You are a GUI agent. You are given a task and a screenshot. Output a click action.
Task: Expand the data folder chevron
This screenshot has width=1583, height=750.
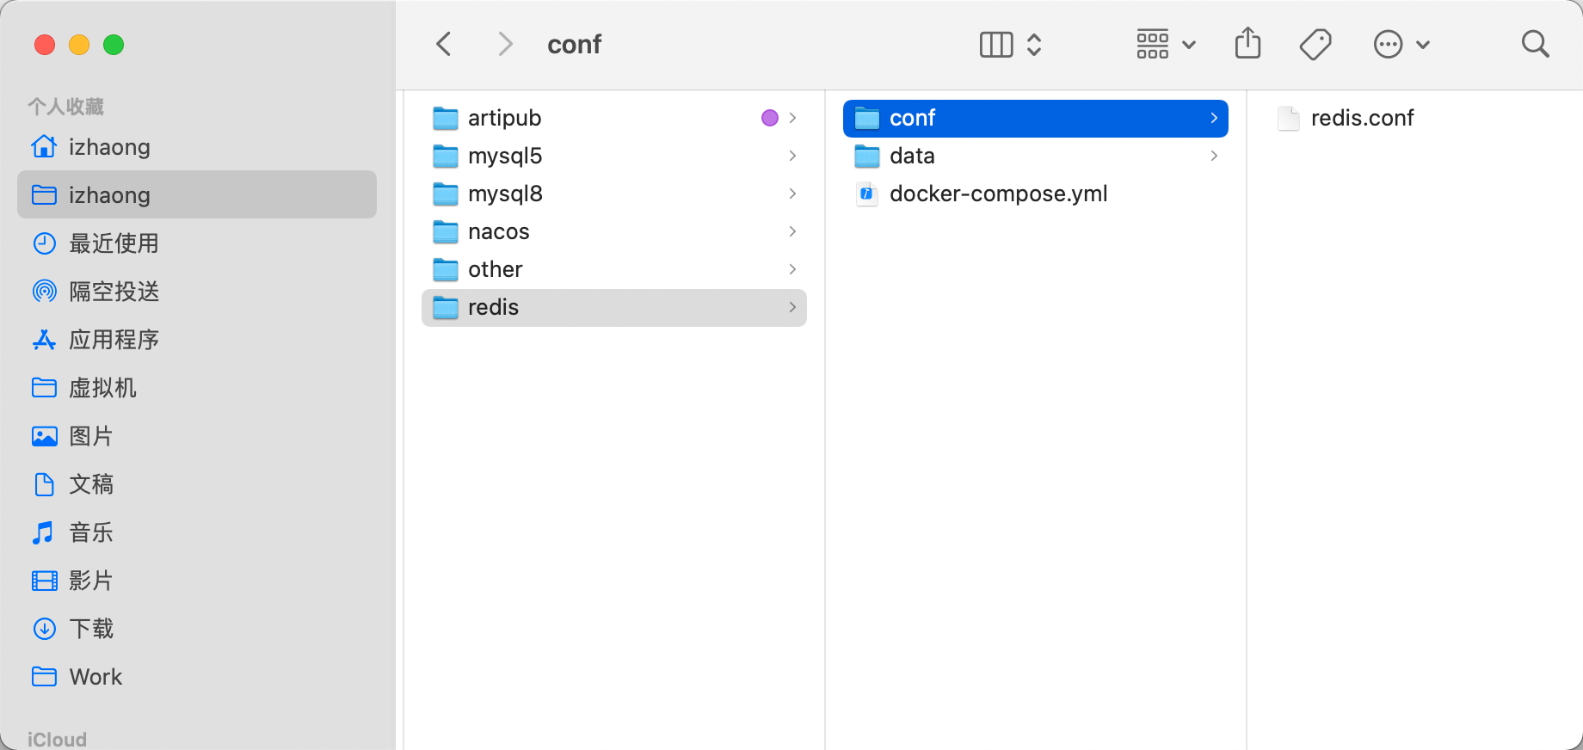coord(1214,156)
